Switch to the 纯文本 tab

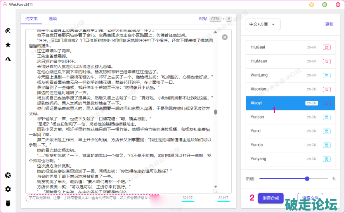(31, 19)
